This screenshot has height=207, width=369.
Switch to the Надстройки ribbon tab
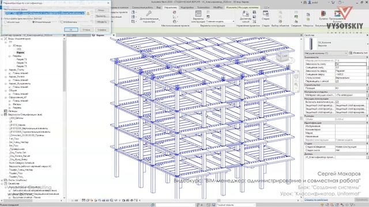click(x=187, y=7)
